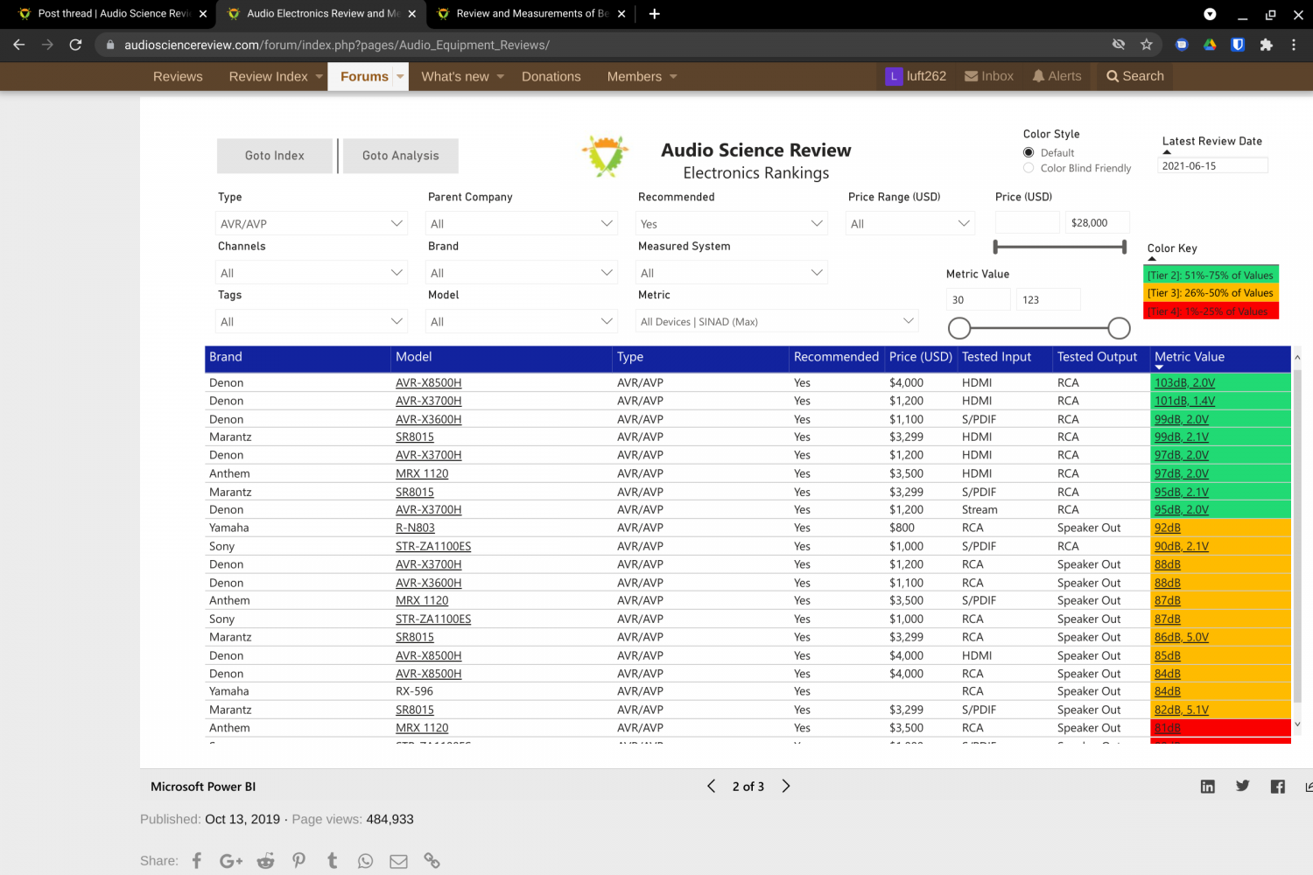The width and height of the screenshot is (1313, 875).
Task: Share article via Google Plus
Action: pyautogui.click(x=231, y=861)
